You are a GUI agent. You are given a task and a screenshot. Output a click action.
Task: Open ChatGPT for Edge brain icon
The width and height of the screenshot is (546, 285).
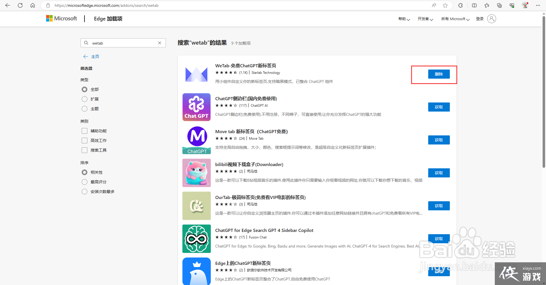click(x=196, y=239)
